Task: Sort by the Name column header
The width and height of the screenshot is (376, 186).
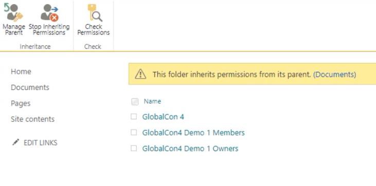Action: tap(152, 101)
